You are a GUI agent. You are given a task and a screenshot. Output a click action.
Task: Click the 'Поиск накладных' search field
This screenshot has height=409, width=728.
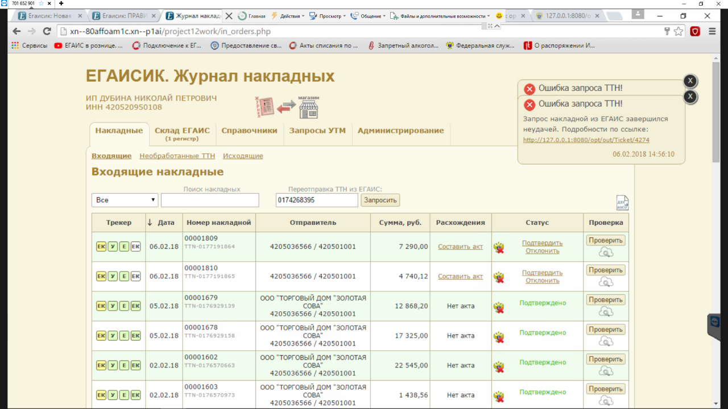[x=210, y=200]
